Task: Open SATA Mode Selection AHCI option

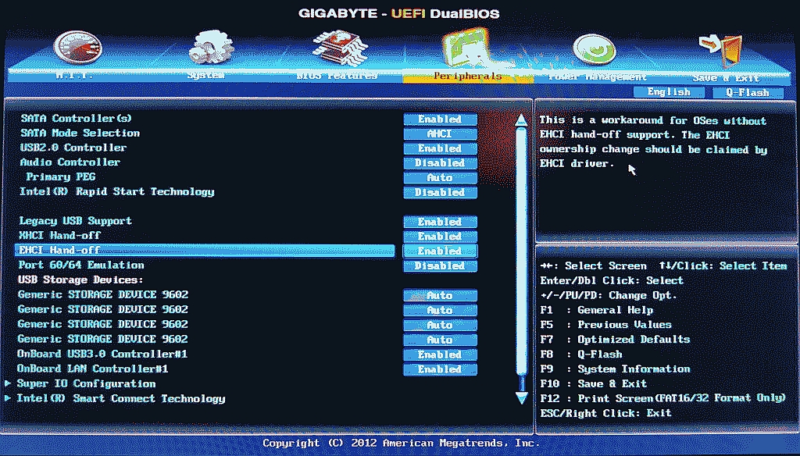Action: (x=441, y=134)
